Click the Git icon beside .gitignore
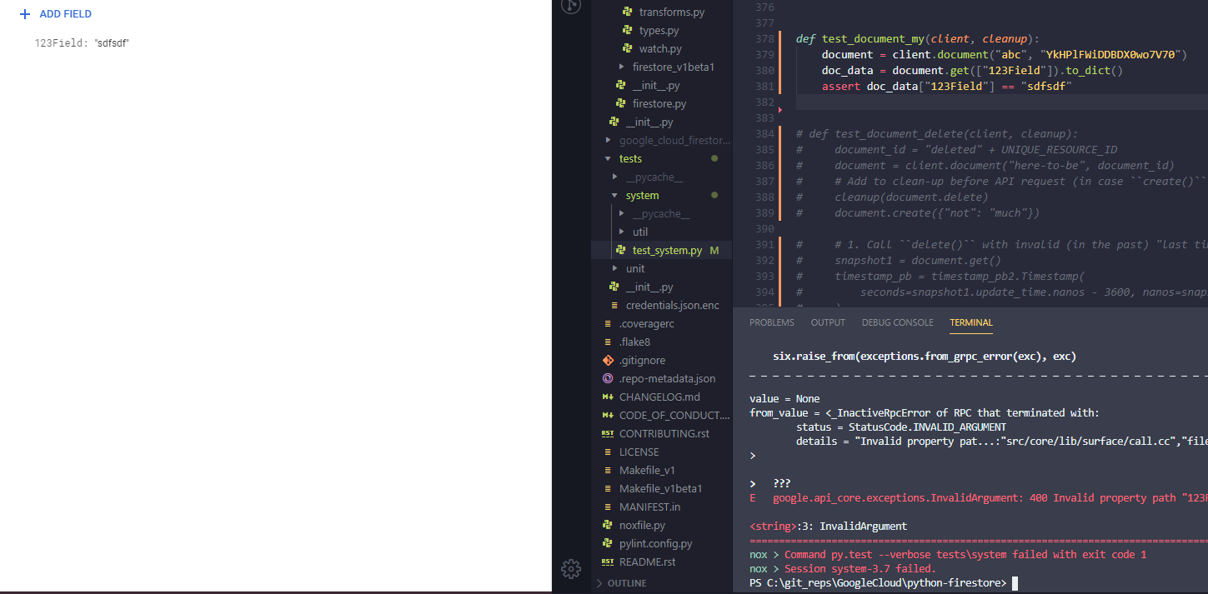Screen dimensions: 1208x594 (606, 360)
